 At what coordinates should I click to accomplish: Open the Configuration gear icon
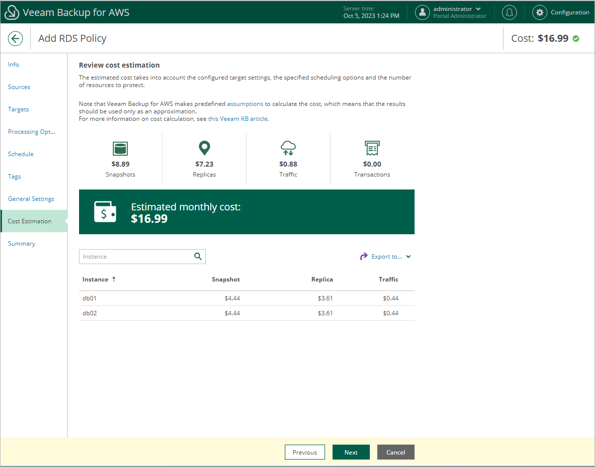coord(540,12)
